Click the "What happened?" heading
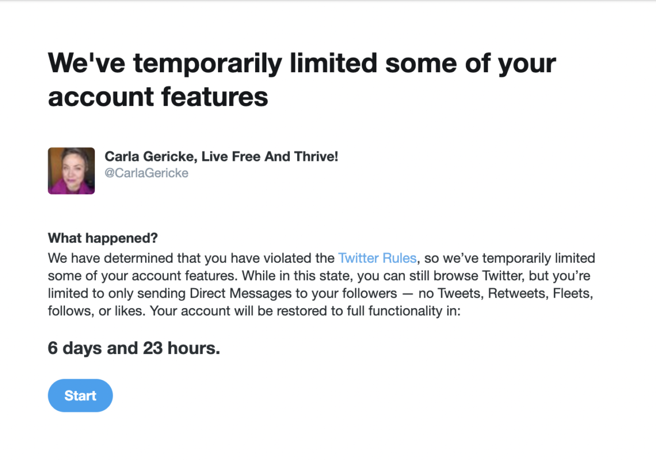Viewport: 656px width, 460px height. (103, 238)
